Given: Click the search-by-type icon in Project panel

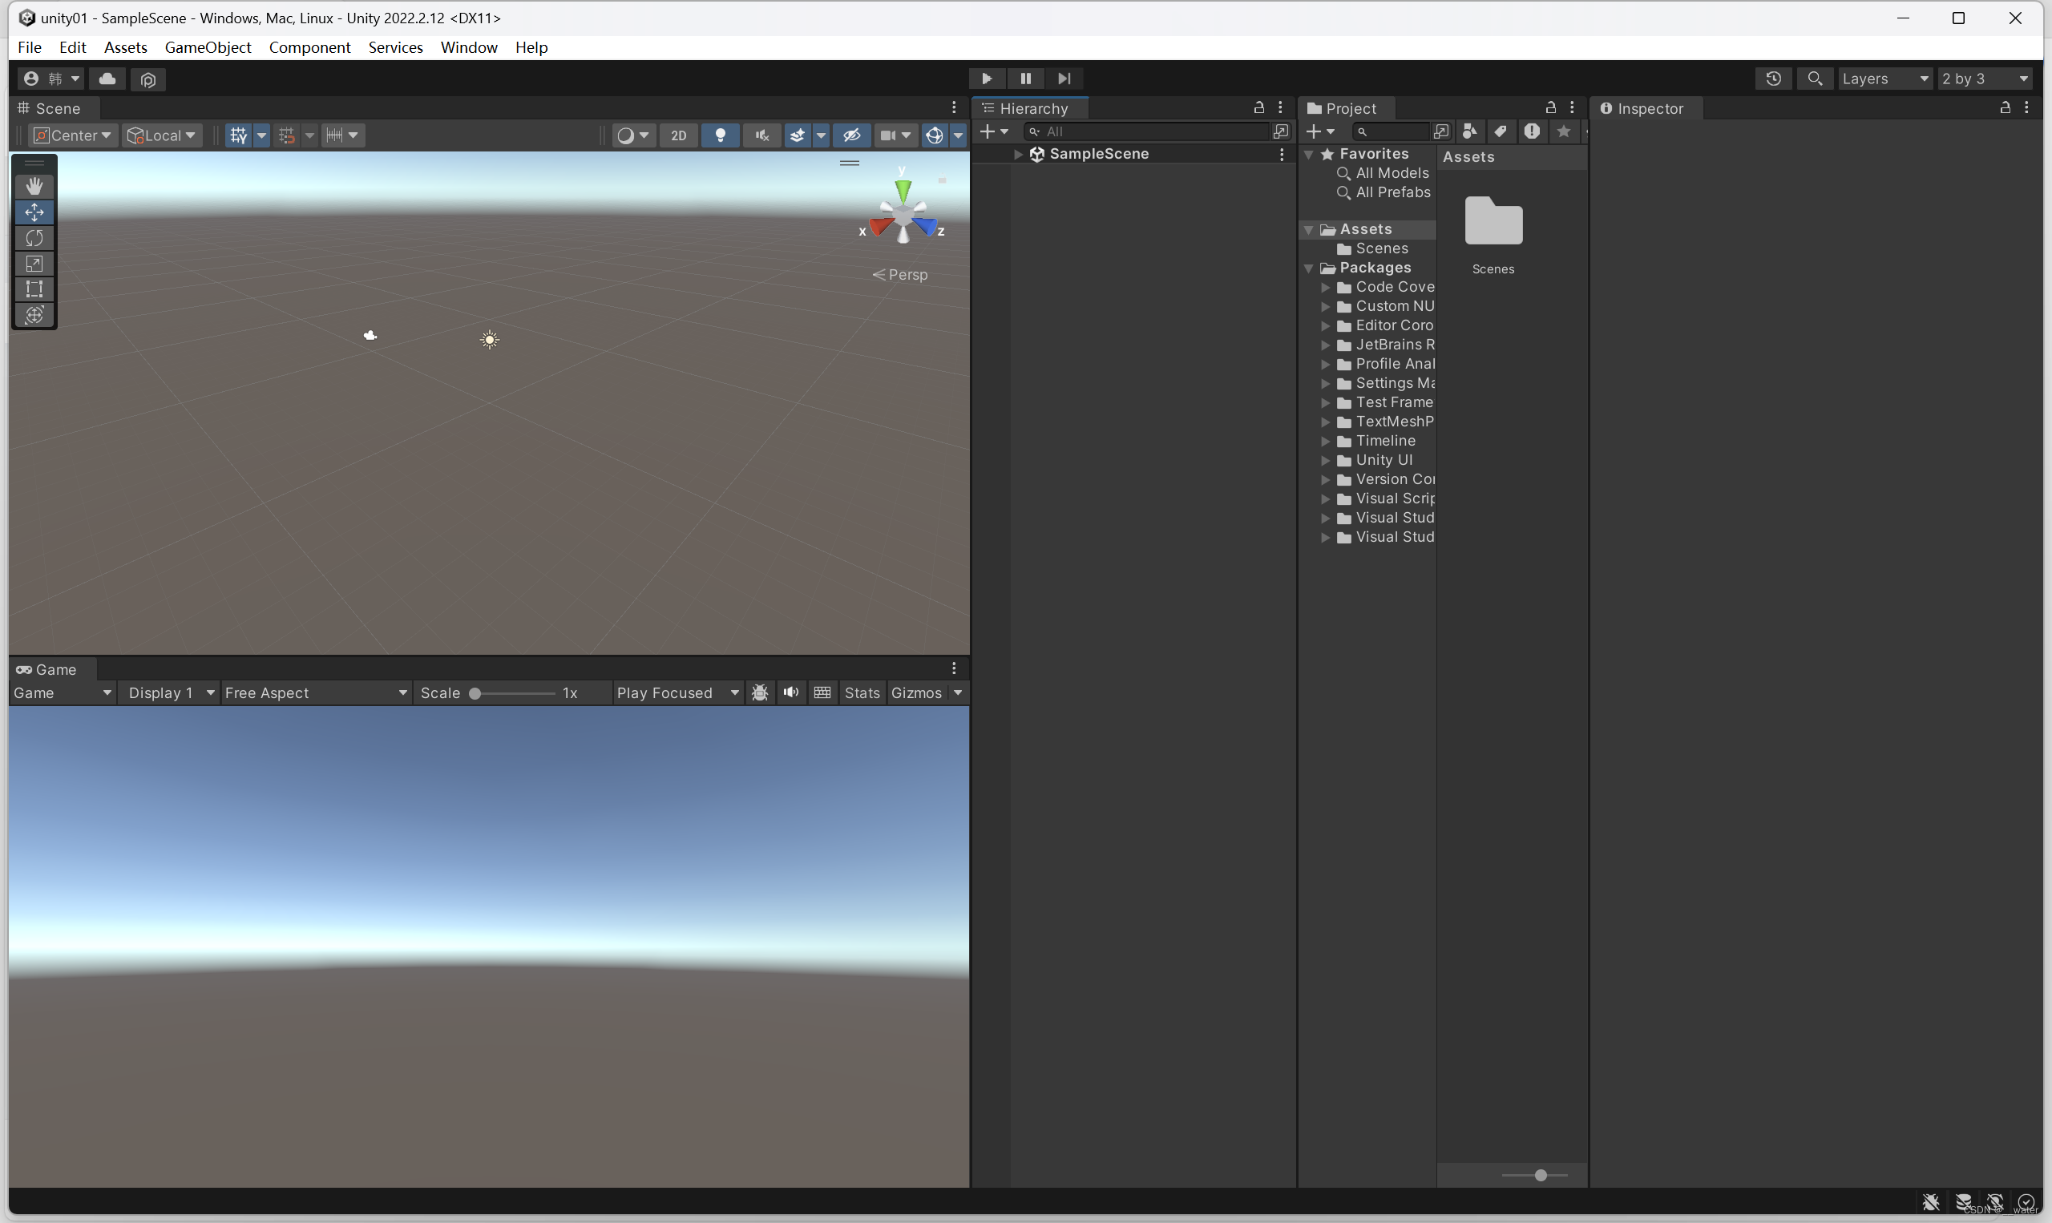Looking at the screenshot, I should 1469,131.
